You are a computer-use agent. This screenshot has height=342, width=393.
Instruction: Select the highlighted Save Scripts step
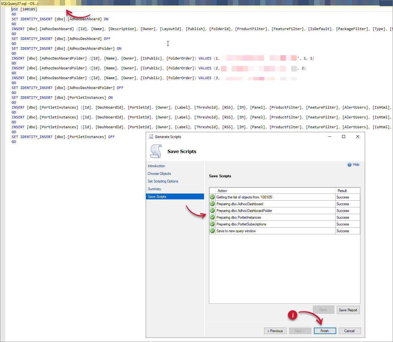click(157, 197)
